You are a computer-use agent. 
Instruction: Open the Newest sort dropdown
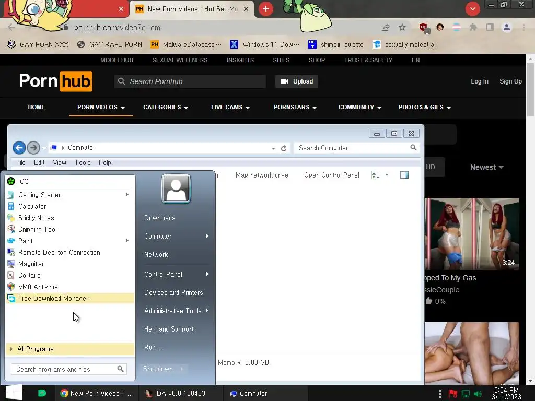tap(486, 167)
